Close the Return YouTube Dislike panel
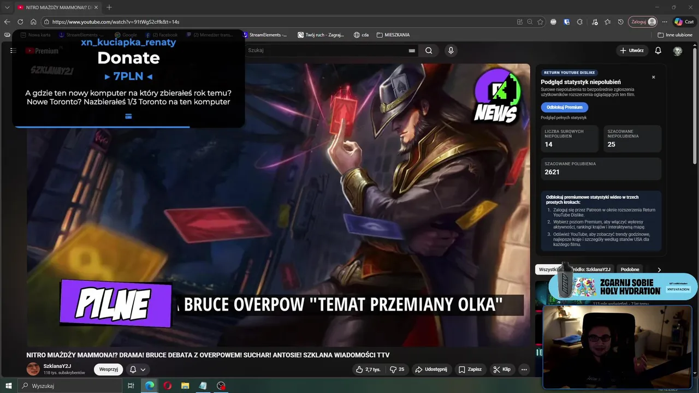Image resolution: width=699 pixels, height=393 pixels. click(x=653, y=77)
